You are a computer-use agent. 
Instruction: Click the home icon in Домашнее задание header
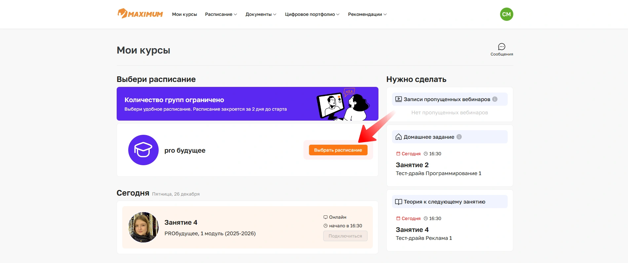click(399, 137)
